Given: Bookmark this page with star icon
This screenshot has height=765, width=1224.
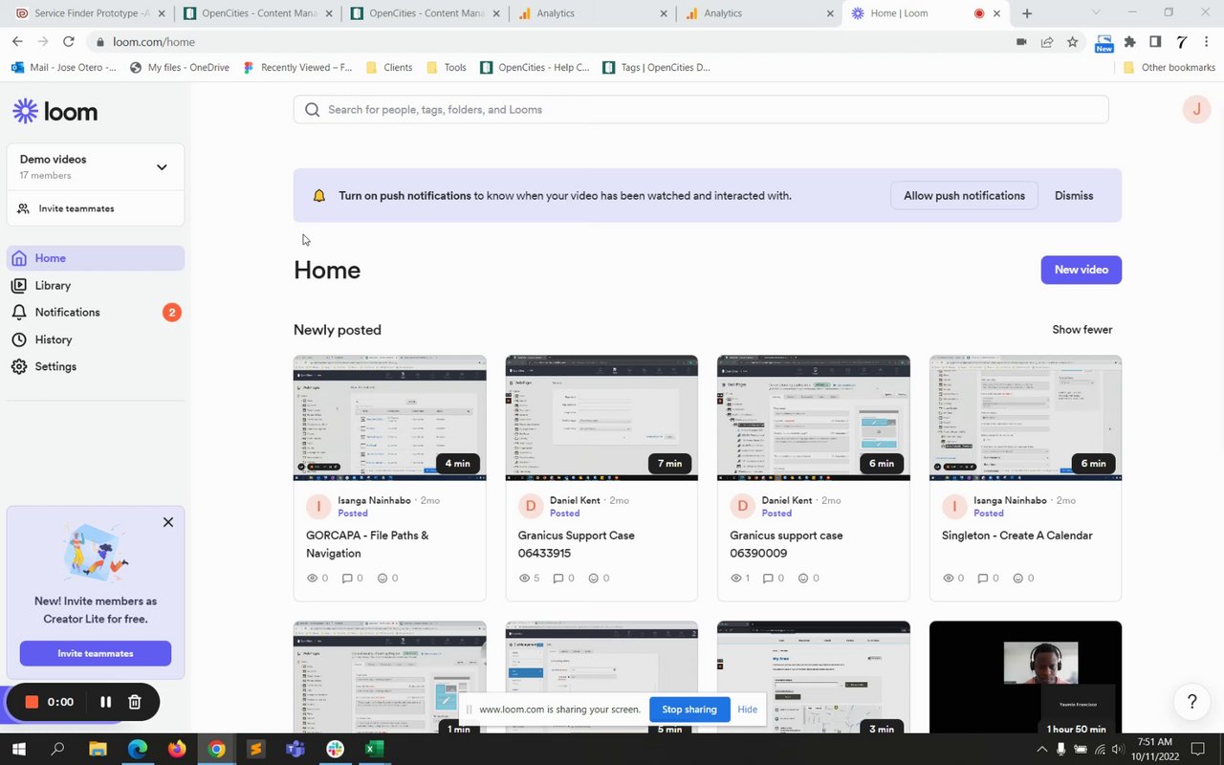Looking at the screenshot, I should pyautogui.click(x=1073, y=42).
